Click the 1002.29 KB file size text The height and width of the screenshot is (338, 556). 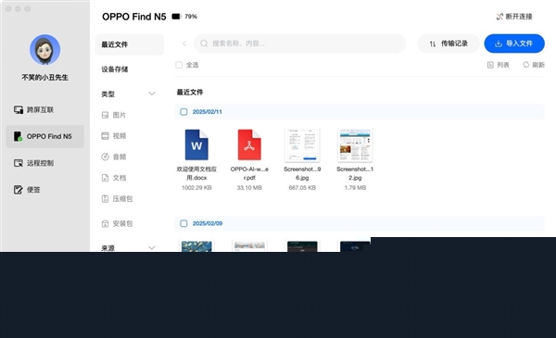(x=196, y=188)
